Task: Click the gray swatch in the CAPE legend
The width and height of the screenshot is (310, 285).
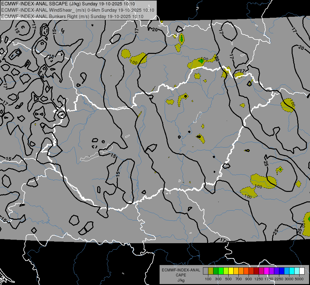Action: coord(206,271)
